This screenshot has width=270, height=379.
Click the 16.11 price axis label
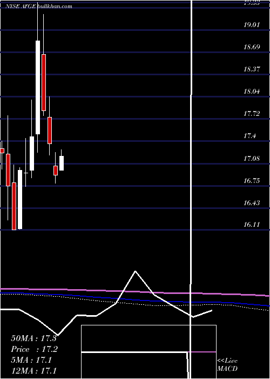(252, 225)
